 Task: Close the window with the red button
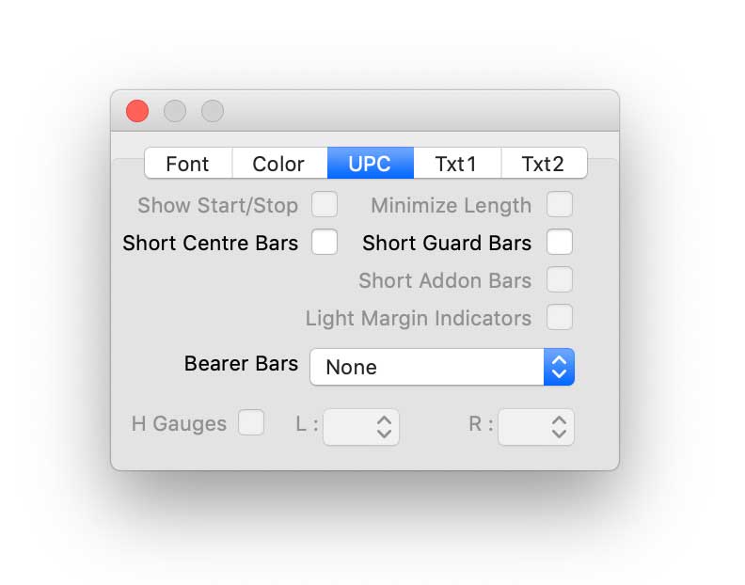137,111
